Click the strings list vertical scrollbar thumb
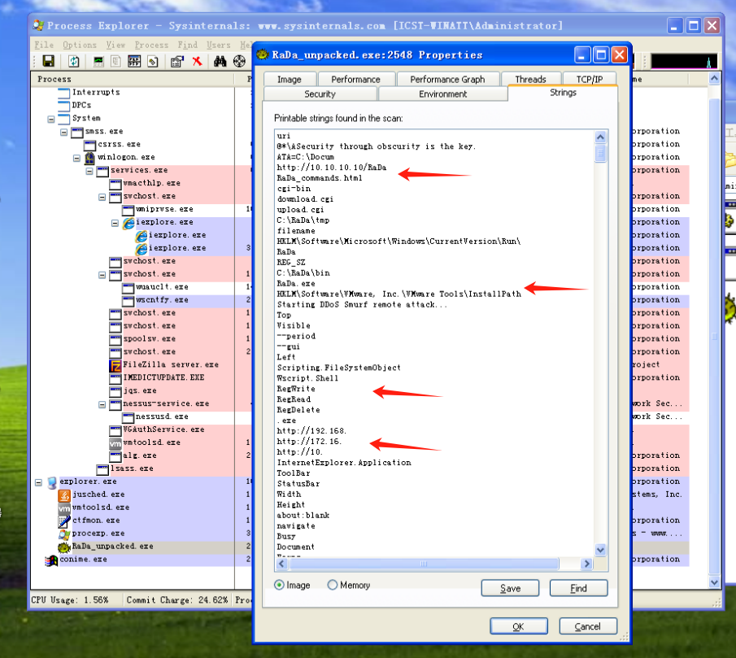 (600, 154)
